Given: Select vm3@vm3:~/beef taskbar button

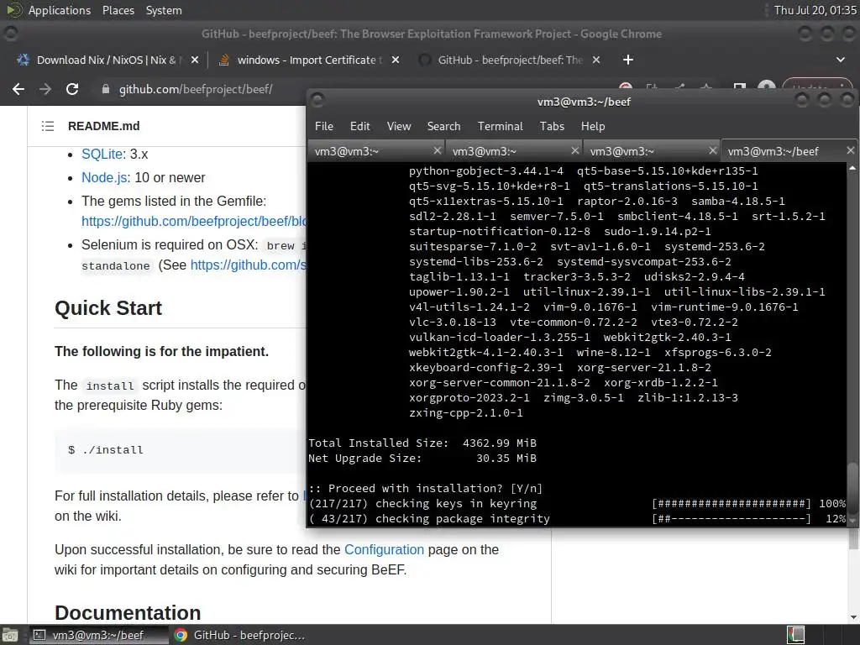Looking at the screenshot, I should [97, 635].
